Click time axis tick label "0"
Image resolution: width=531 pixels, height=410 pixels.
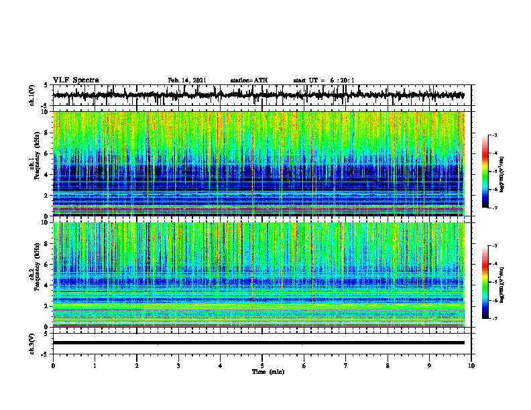pos(53,366)
